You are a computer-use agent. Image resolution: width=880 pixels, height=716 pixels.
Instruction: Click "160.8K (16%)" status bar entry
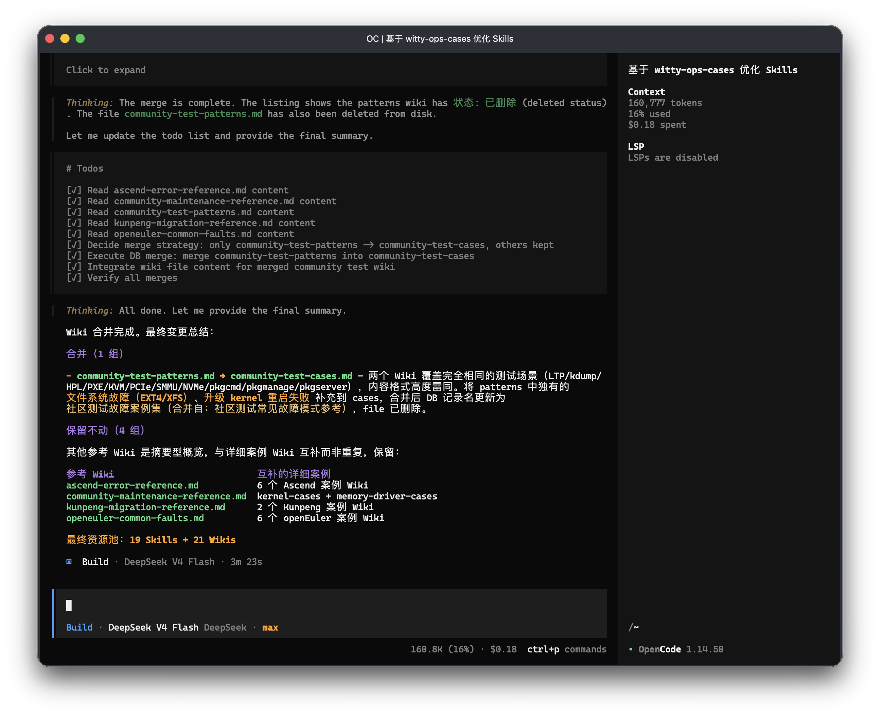(442, 649)
